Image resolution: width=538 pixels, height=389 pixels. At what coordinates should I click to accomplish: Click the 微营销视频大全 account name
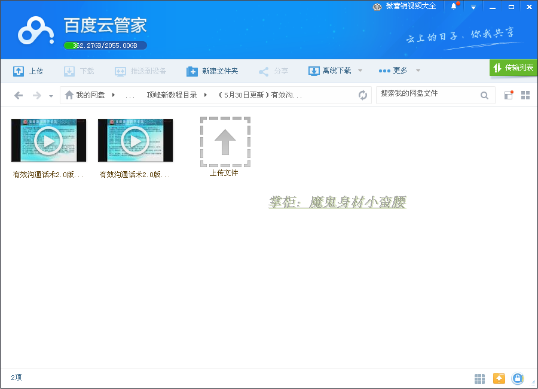tap(411, 6)
